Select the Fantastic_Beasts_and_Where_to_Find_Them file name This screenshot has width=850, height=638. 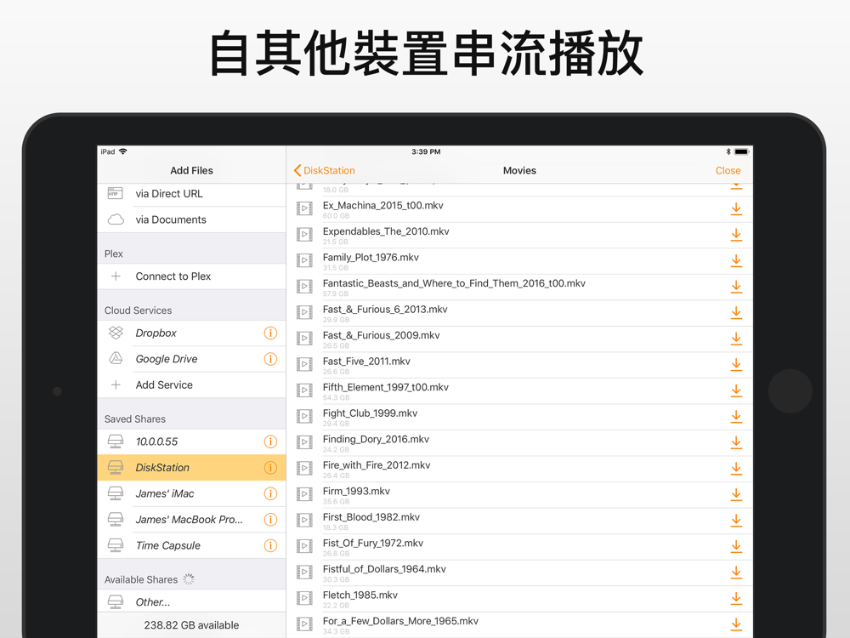pyautogui.click(x=454, y=284)
